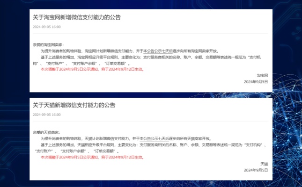Image resolution: width=302 pixels, height=187 pixels.
Task: Click the greeting line 亲爱的天猫商家
Action: coord(46,133)
